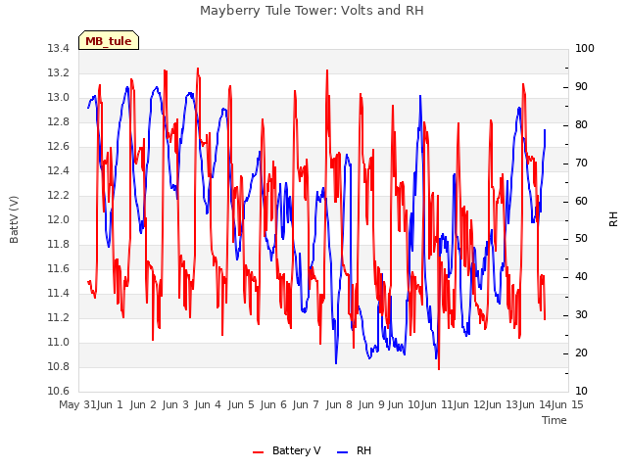Click the 12.6 voltage axis value
The height and width of the screenshot is (470, 627).
point(59,147)
